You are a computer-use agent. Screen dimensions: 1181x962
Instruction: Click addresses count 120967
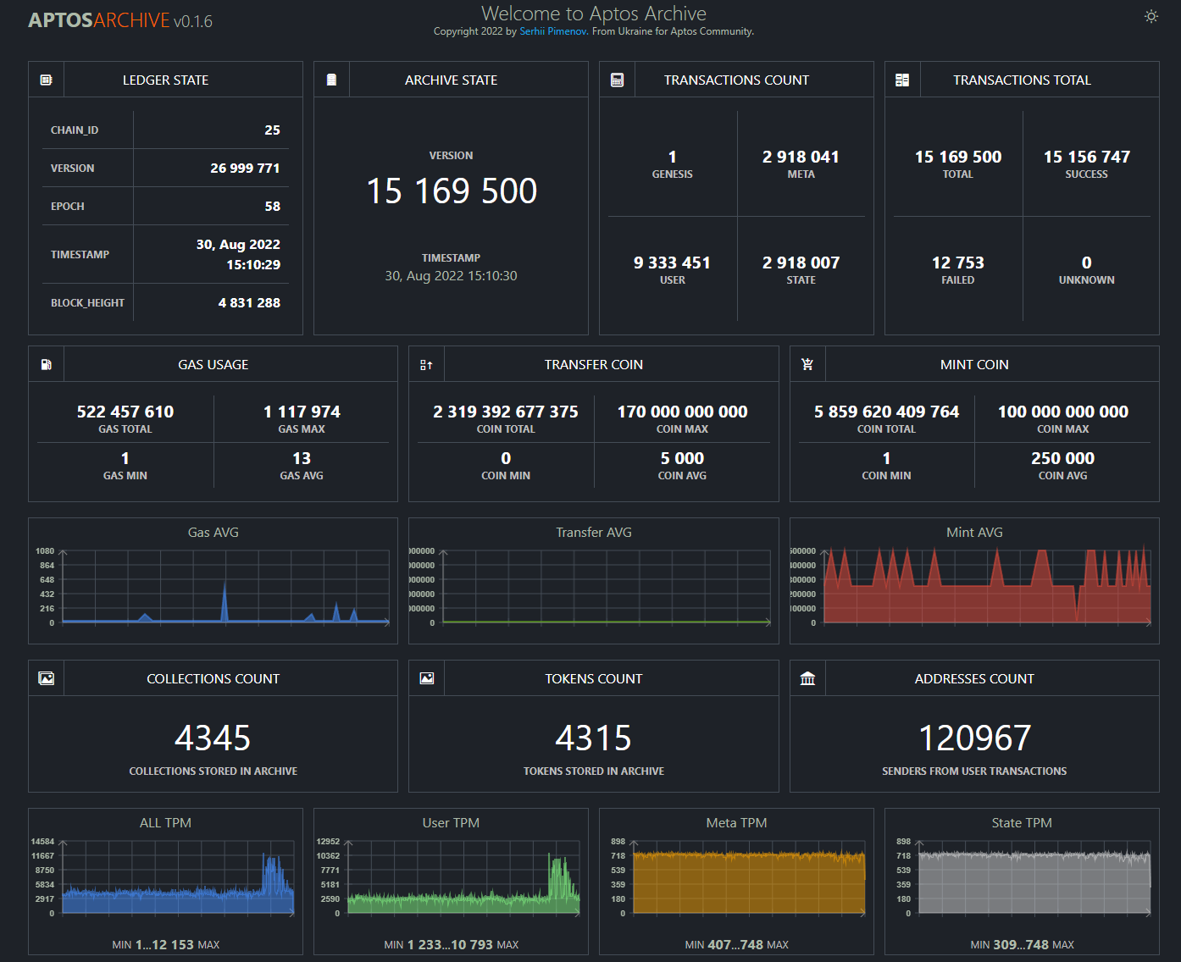coord(974,738)
